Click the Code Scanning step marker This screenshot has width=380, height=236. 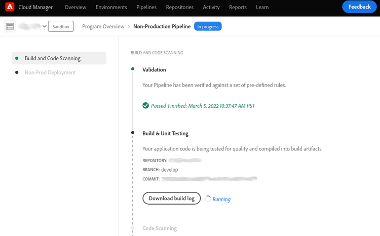133,228
